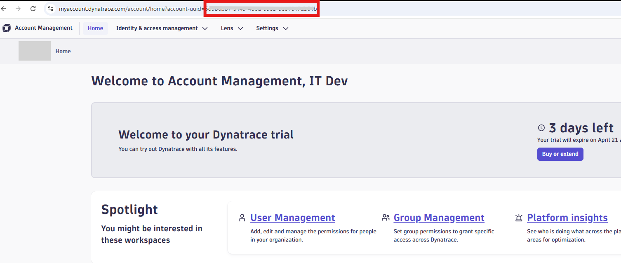621x263 pixels.
Task: Click the Spotlight heading
Action: click(x=129, y=209)
